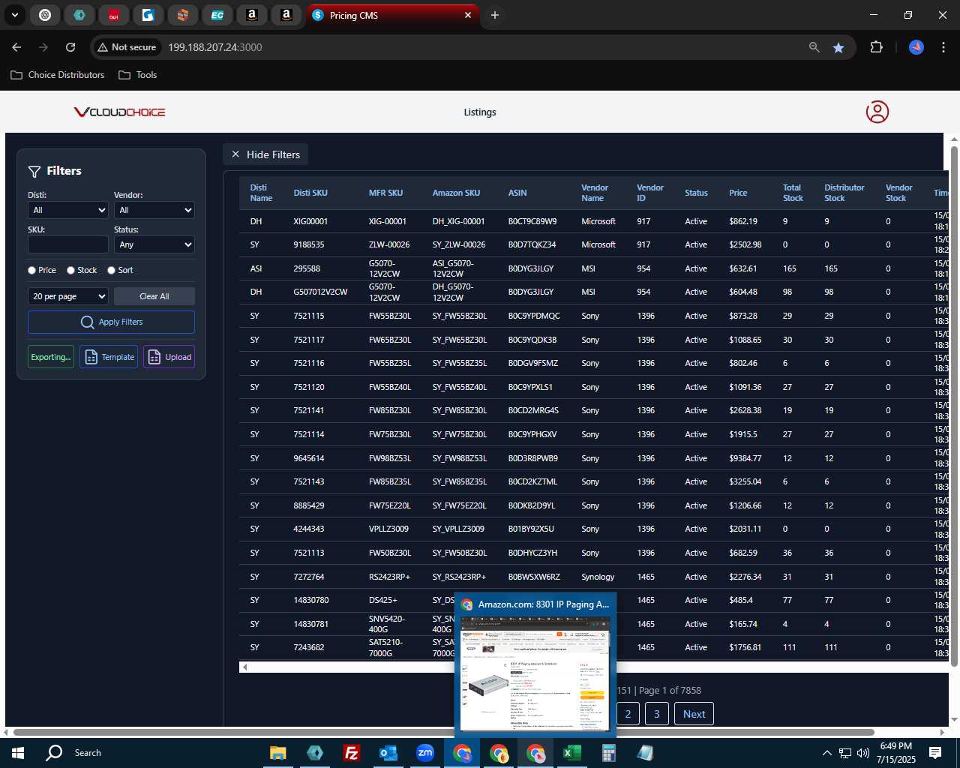Open FileZilla from the taskbar
Viewport: 960px width, 768px height.
(351, 753)
